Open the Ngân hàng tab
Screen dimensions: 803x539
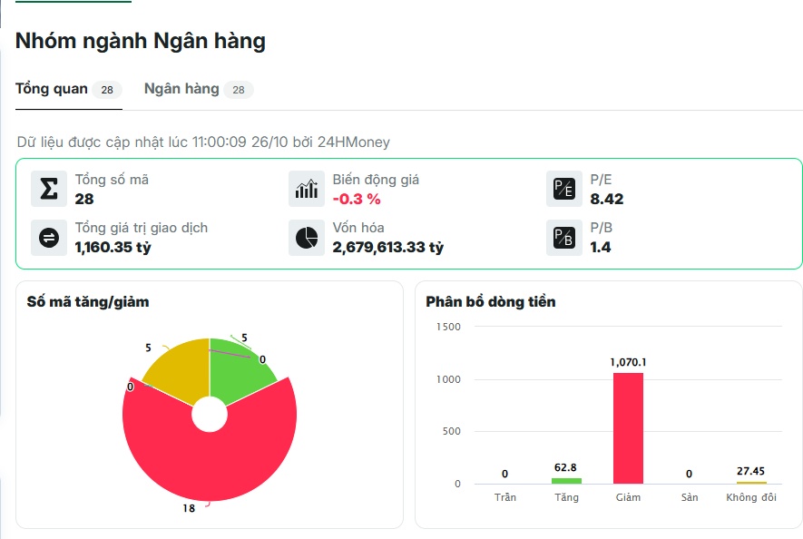point(199,89)
